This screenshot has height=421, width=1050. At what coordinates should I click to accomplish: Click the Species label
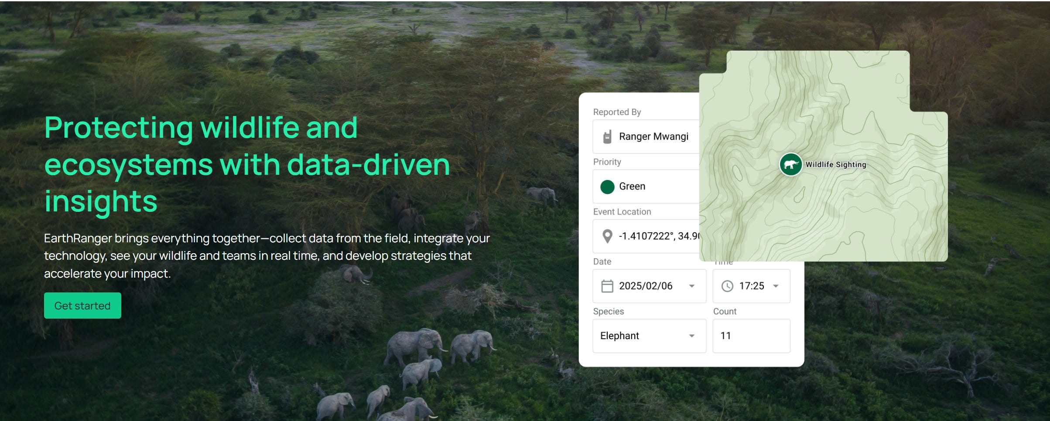(x=608, y=311)
